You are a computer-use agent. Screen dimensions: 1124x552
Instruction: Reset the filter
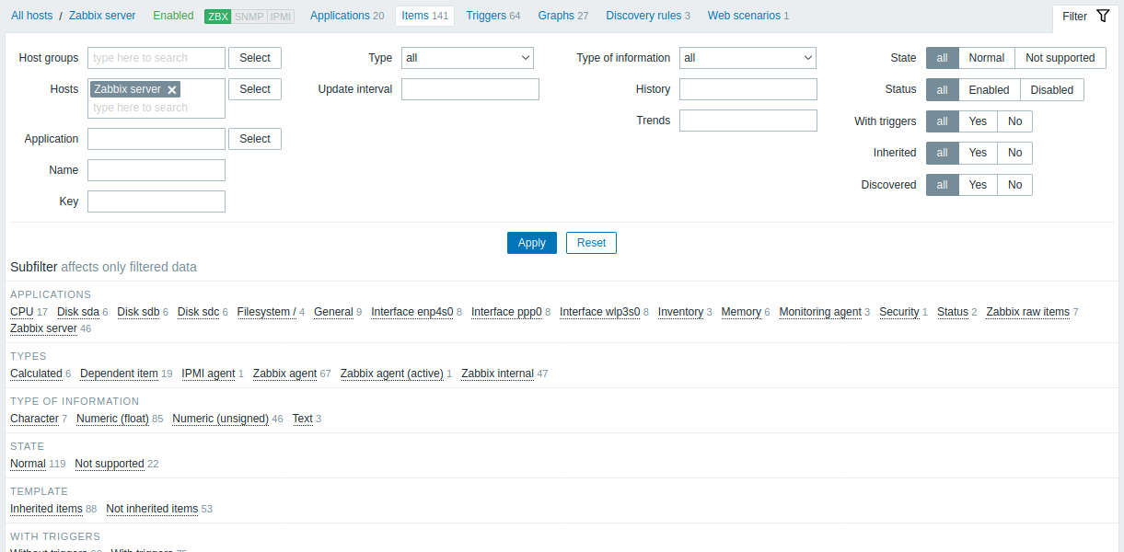(x=591, y=243)
